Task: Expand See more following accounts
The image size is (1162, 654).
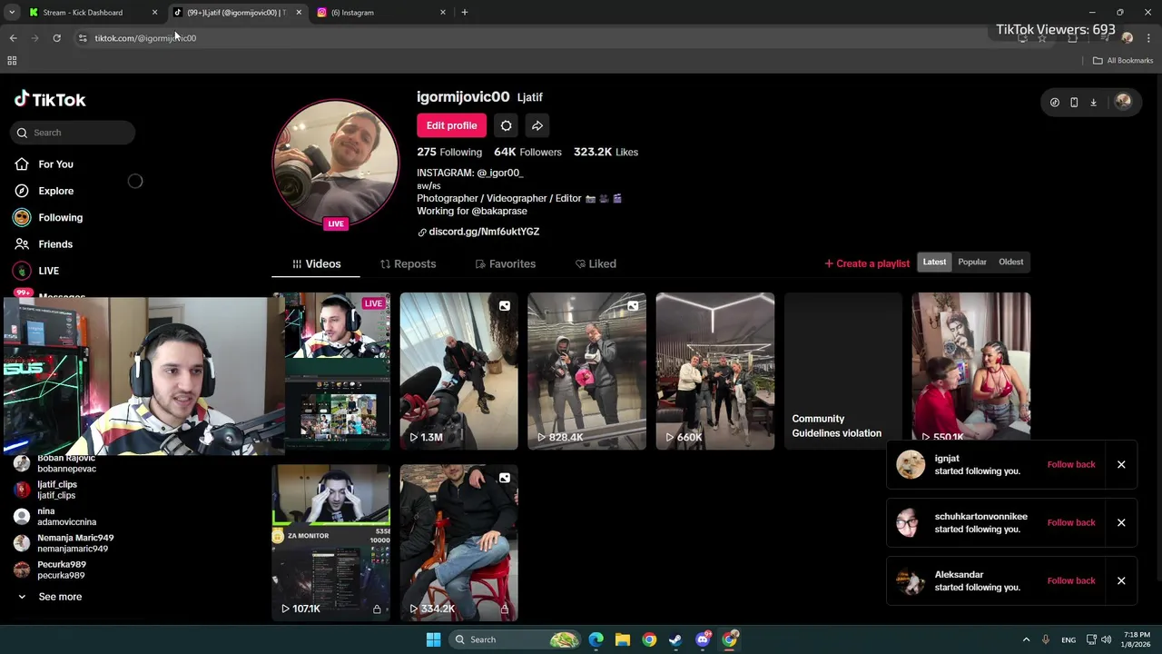Action: point(51,597)
